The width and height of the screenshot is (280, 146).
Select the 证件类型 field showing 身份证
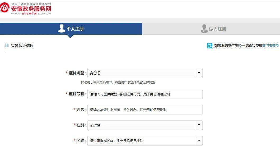[145, 73]
